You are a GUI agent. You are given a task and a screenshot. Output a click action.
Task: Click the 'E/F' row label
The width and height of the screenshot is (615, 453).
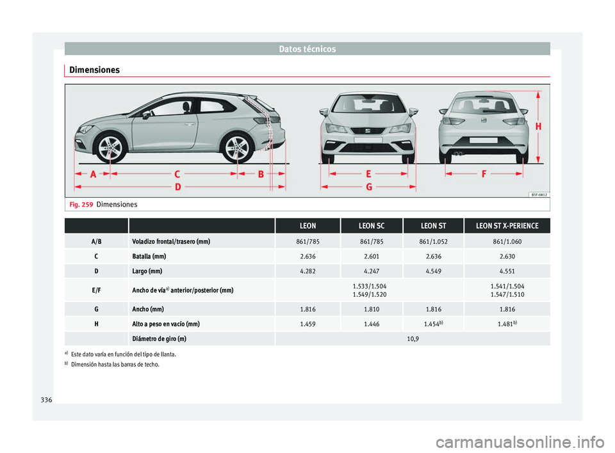[x=97, y=290]
